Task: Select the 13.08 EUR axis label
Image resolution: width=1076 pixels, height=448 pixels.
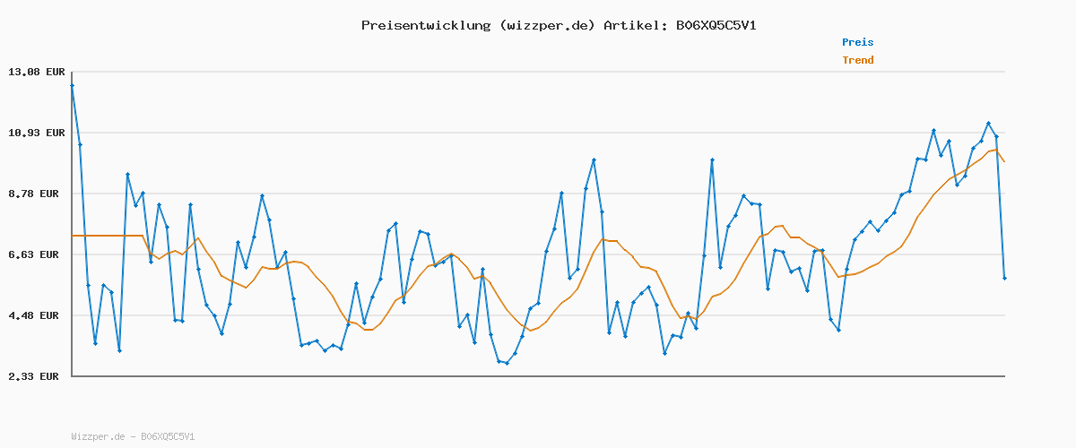Action: point(34,72)
